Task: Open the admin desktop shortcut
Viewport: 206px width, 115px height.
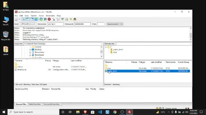Action: [x=6, y=51]
